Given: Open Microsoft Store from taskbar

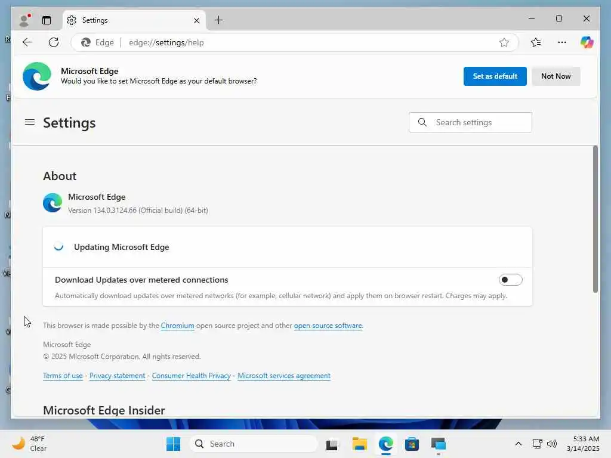Looking at the screenshot, I should pos(412,444).
